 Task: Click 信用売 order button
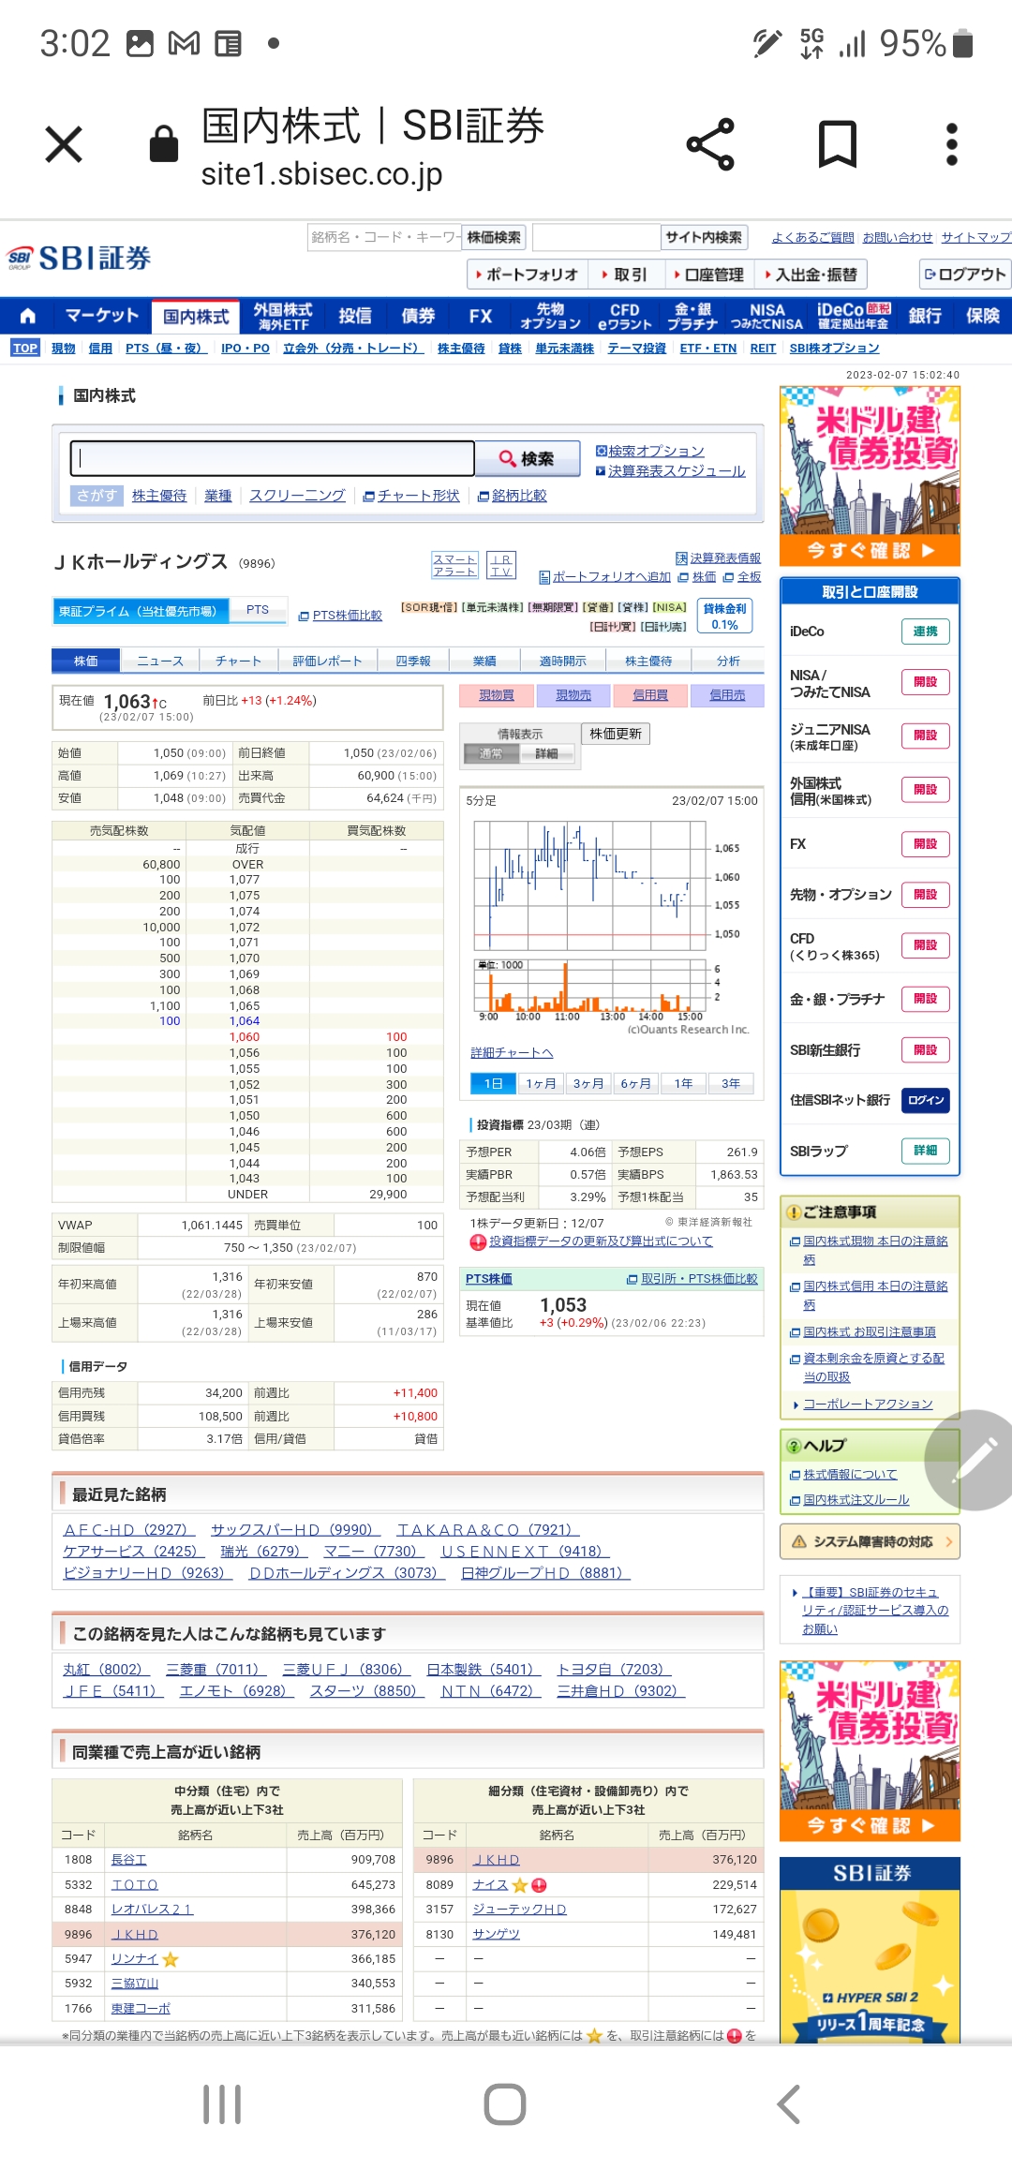click(727, 695)
